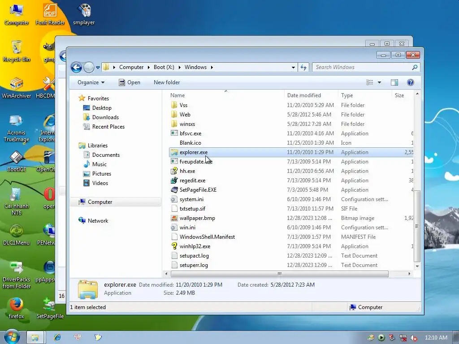Screen dimensions: 459x344
Task: Open the Help question mark icon
Action: (x=411, y=82)
